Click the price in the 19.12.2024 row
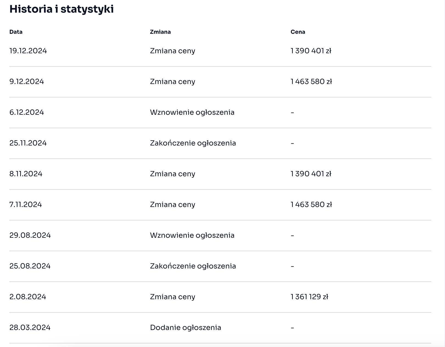 [311, 51]
